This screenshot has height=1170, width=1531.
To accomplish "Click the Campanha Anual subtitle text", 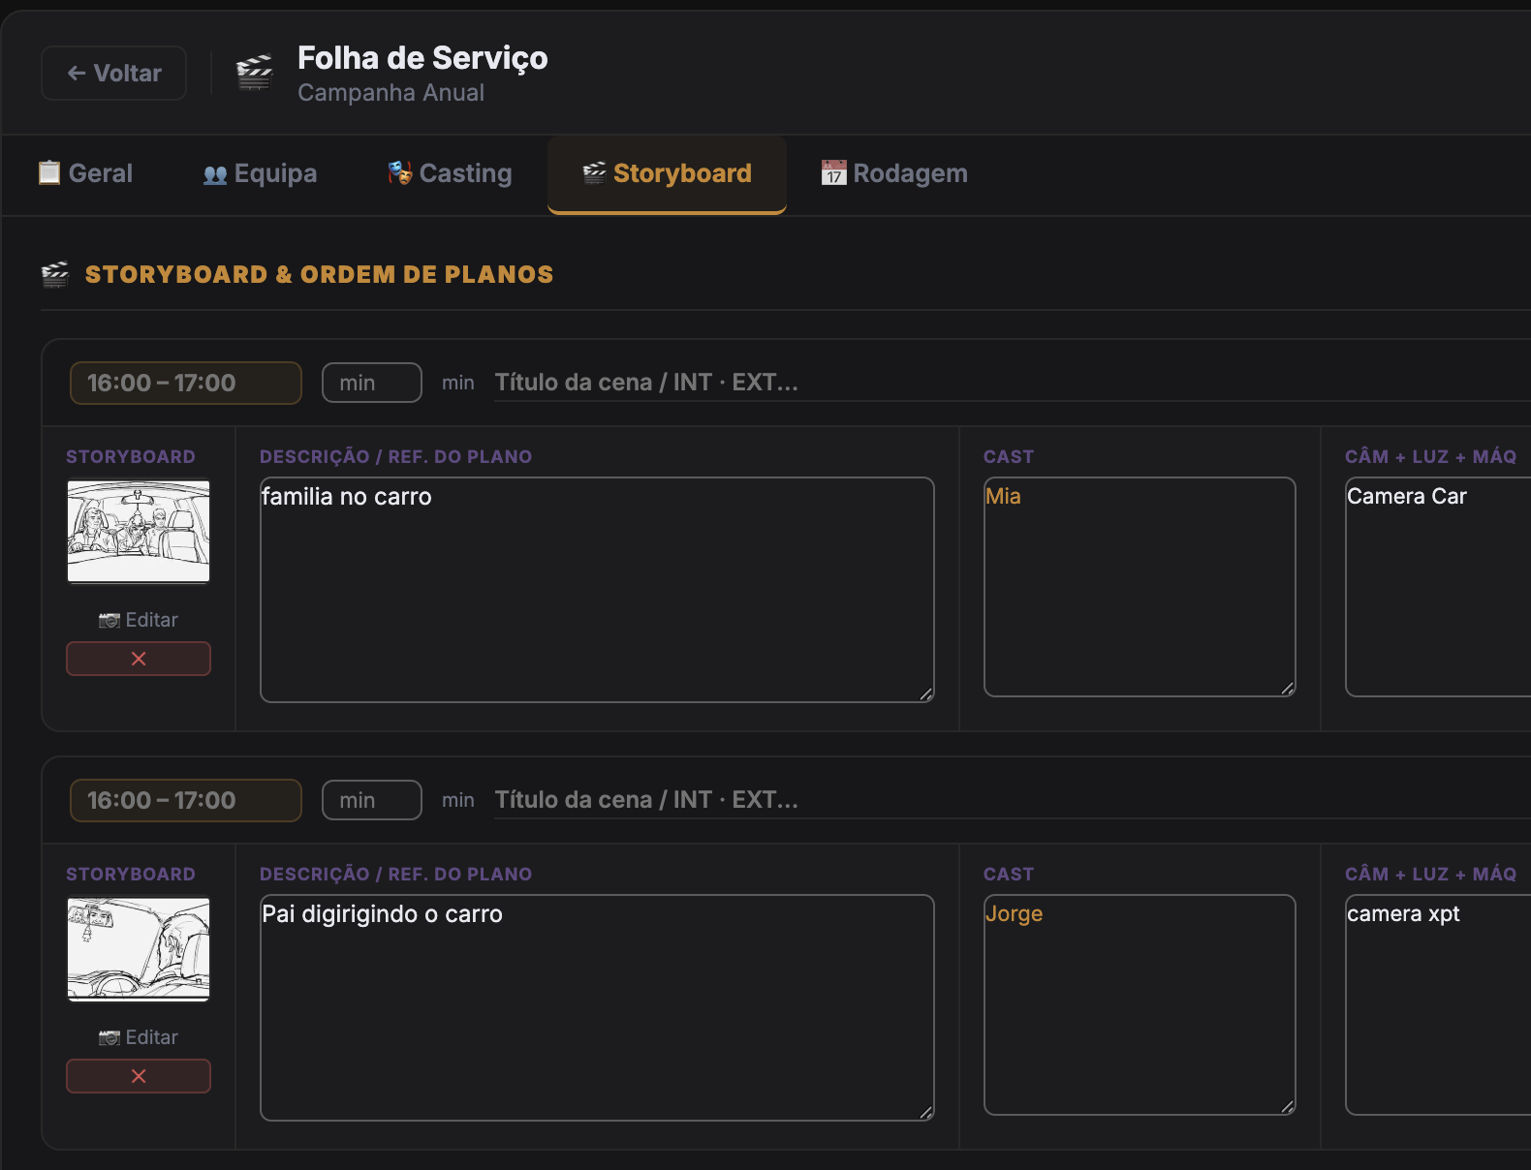I will tap(391, 93).
